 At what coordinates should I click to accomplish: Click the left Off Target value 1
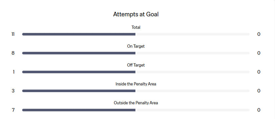pyautogui.click(x=13, y=72)
